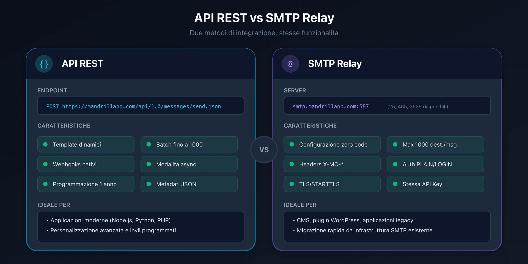Click the curly braces API REST icon
This screenshot has width=528, height=264.
tap(44, 64)
